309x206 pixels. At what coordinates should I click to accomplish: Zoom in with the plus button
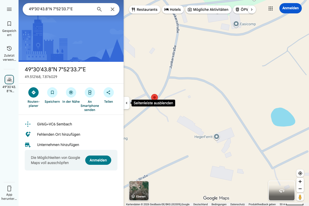300,182
